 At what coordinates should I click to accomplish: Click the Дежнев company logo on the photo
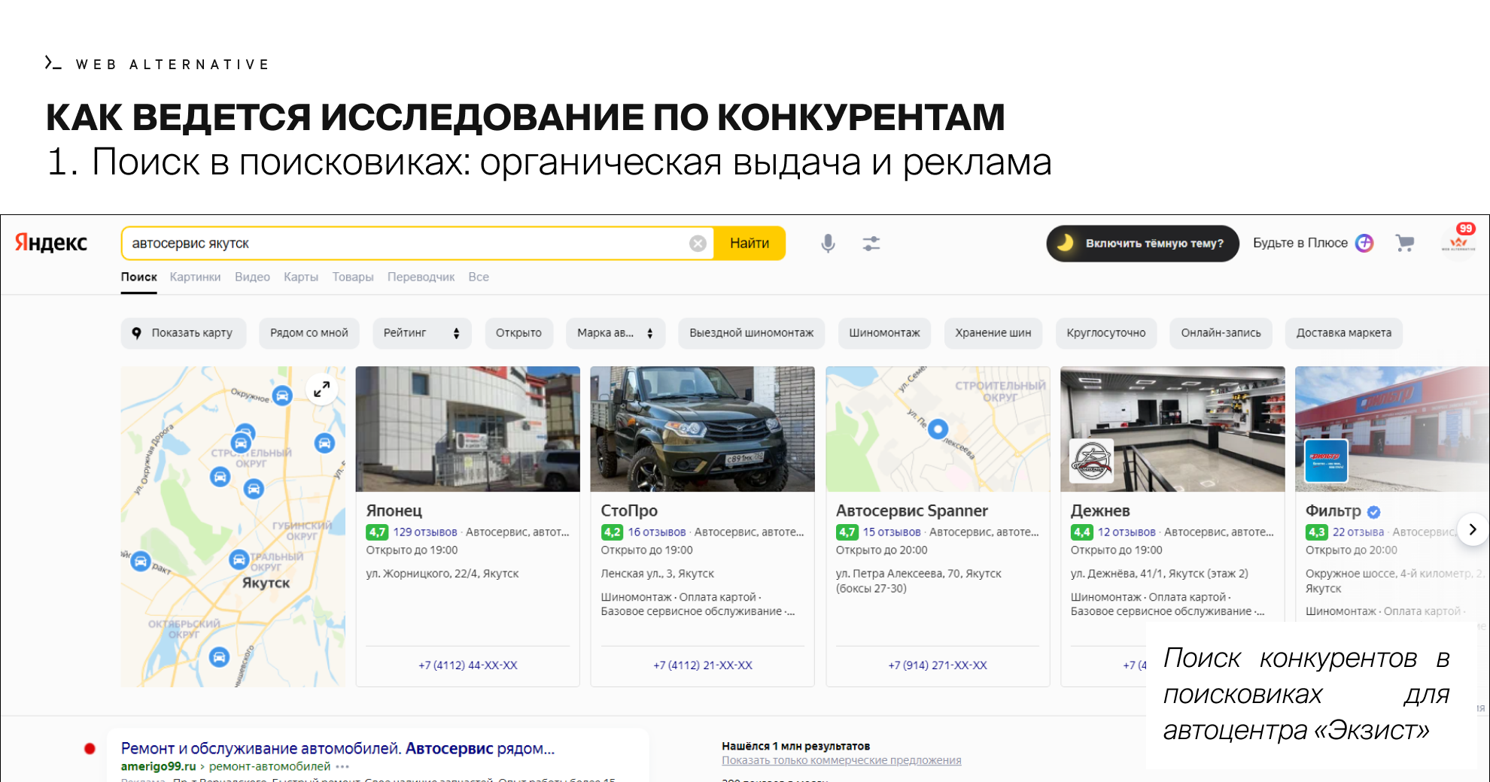pos(1092,460)
